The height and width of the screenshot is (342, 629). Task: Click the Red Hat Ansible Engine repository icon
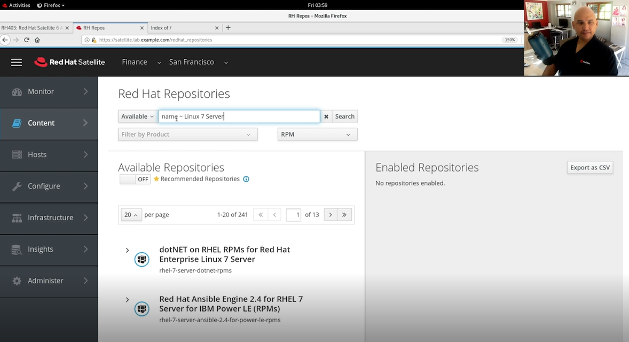point(141,309)
